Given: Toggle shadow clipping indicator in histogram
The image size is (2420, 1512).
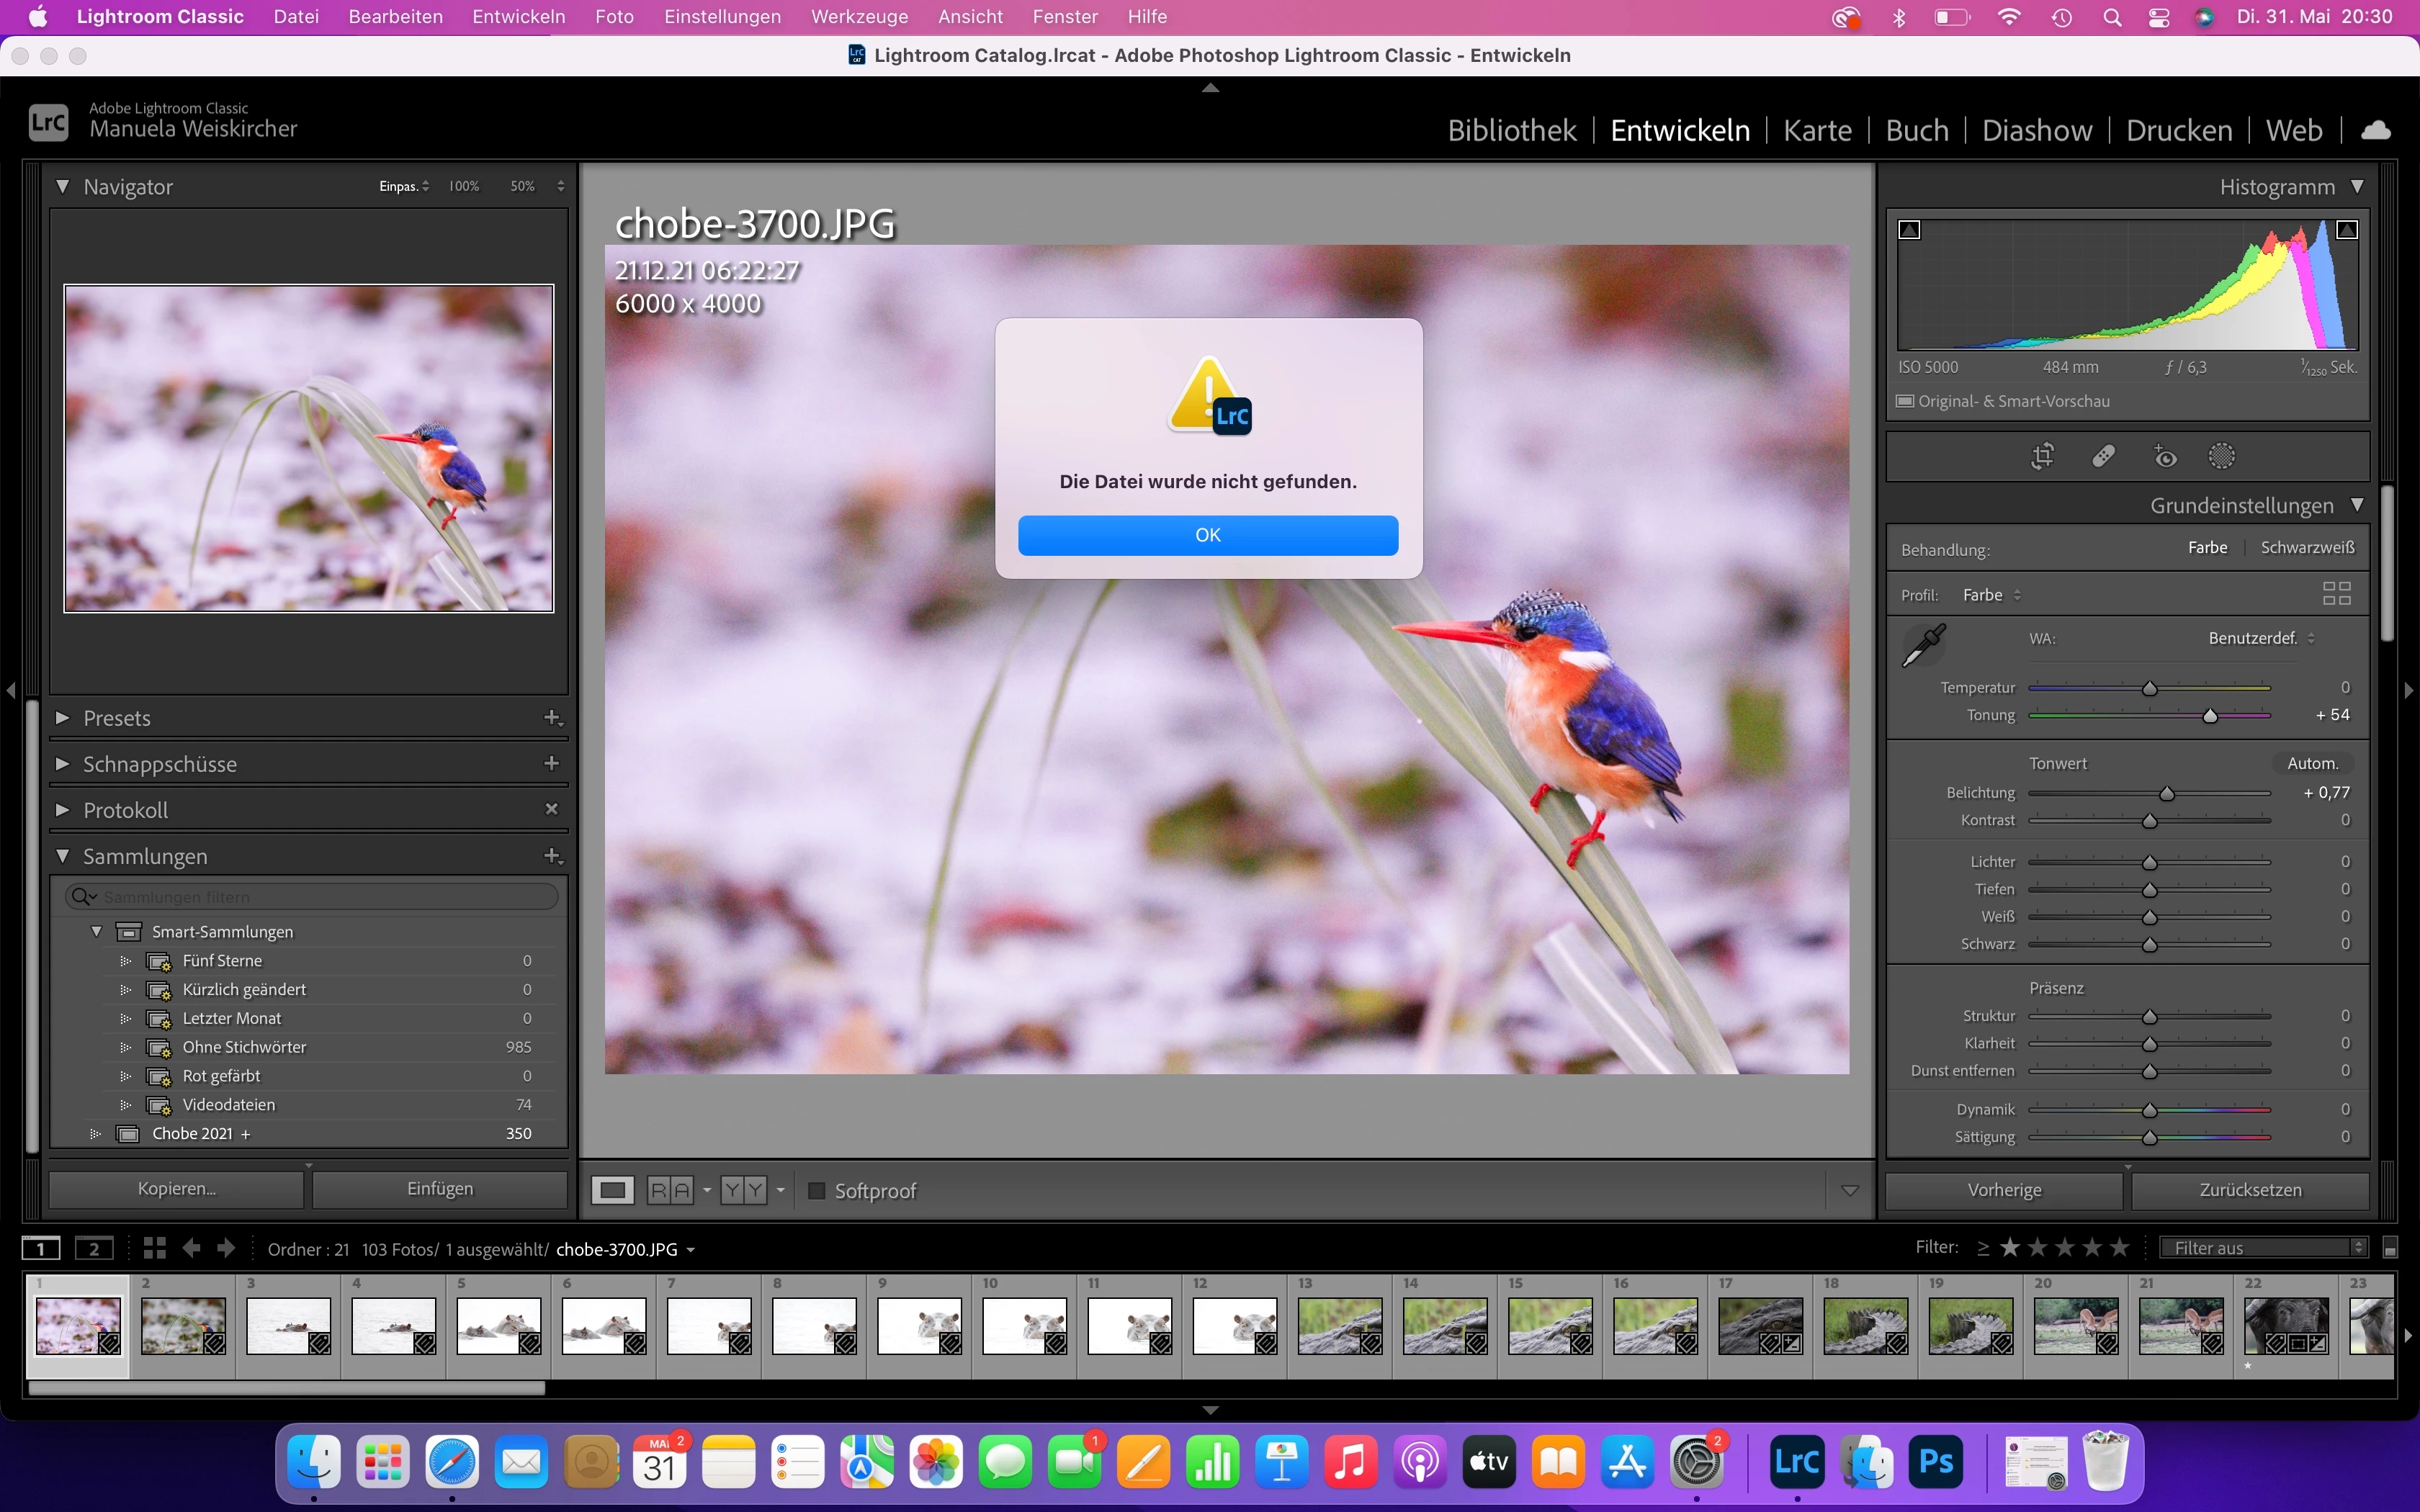Looking at the screenshot, I should [1909, 230].
